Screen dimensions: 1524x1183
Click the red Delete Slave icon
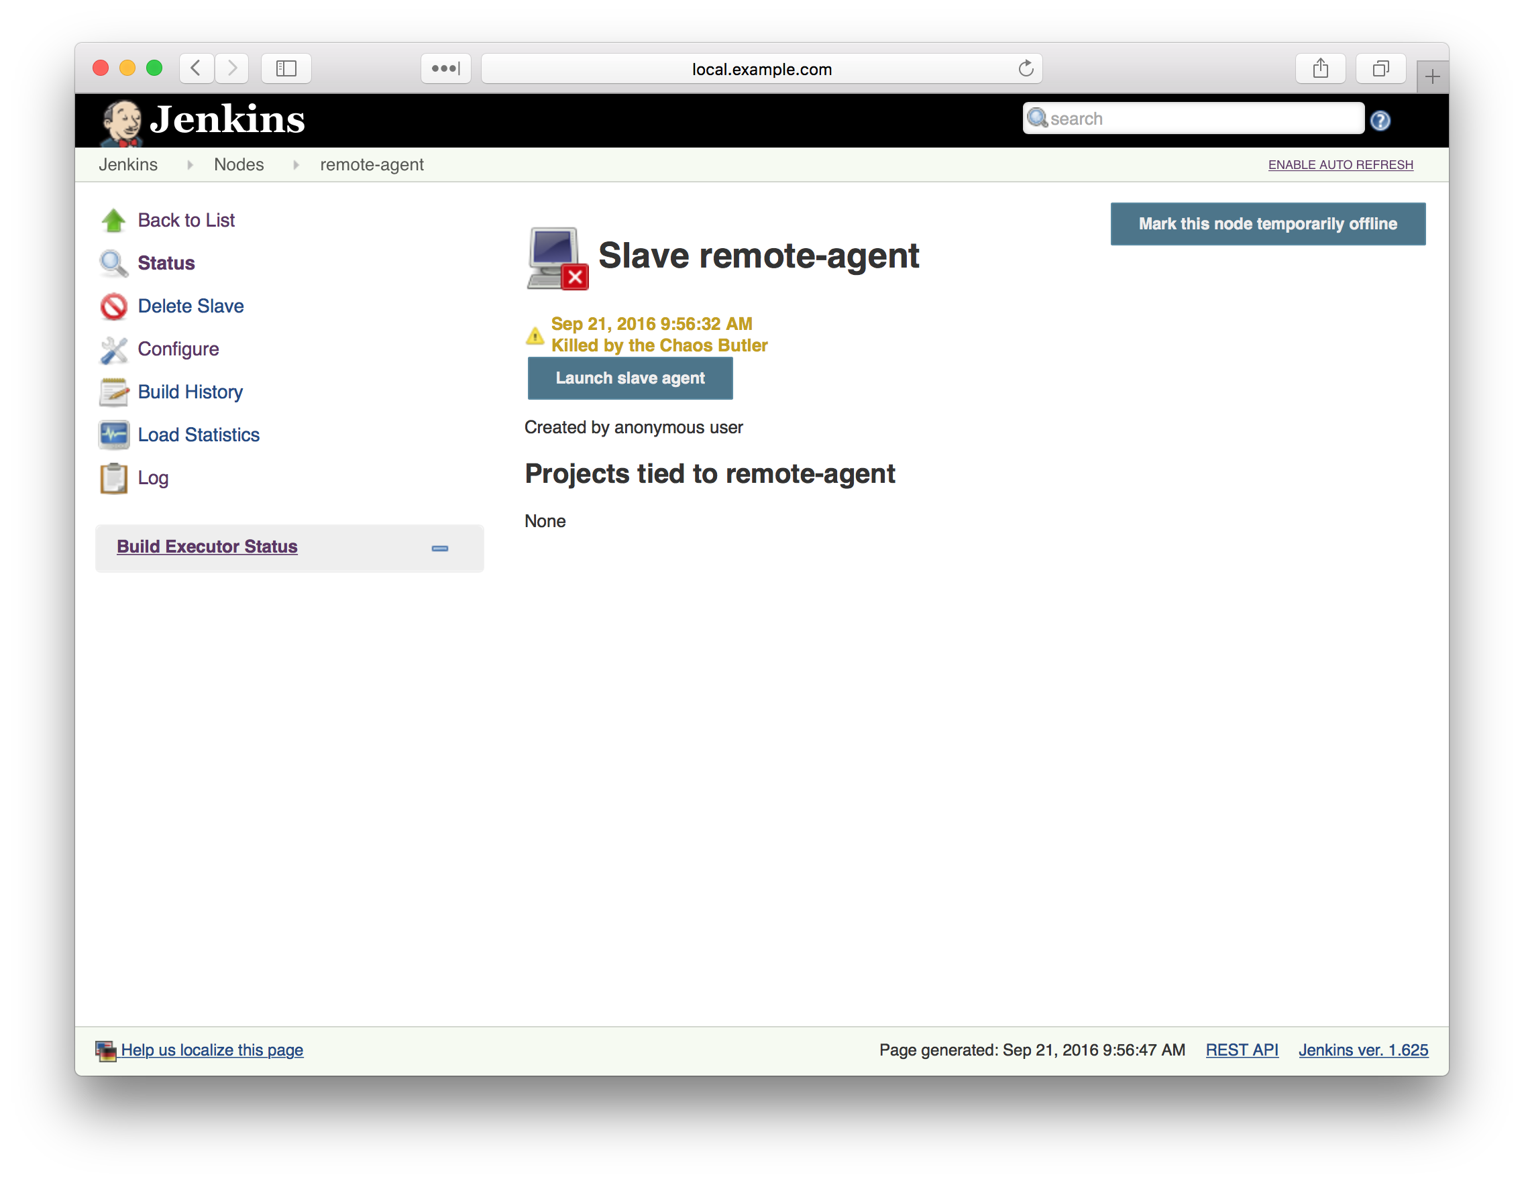[x=113, y=306]
